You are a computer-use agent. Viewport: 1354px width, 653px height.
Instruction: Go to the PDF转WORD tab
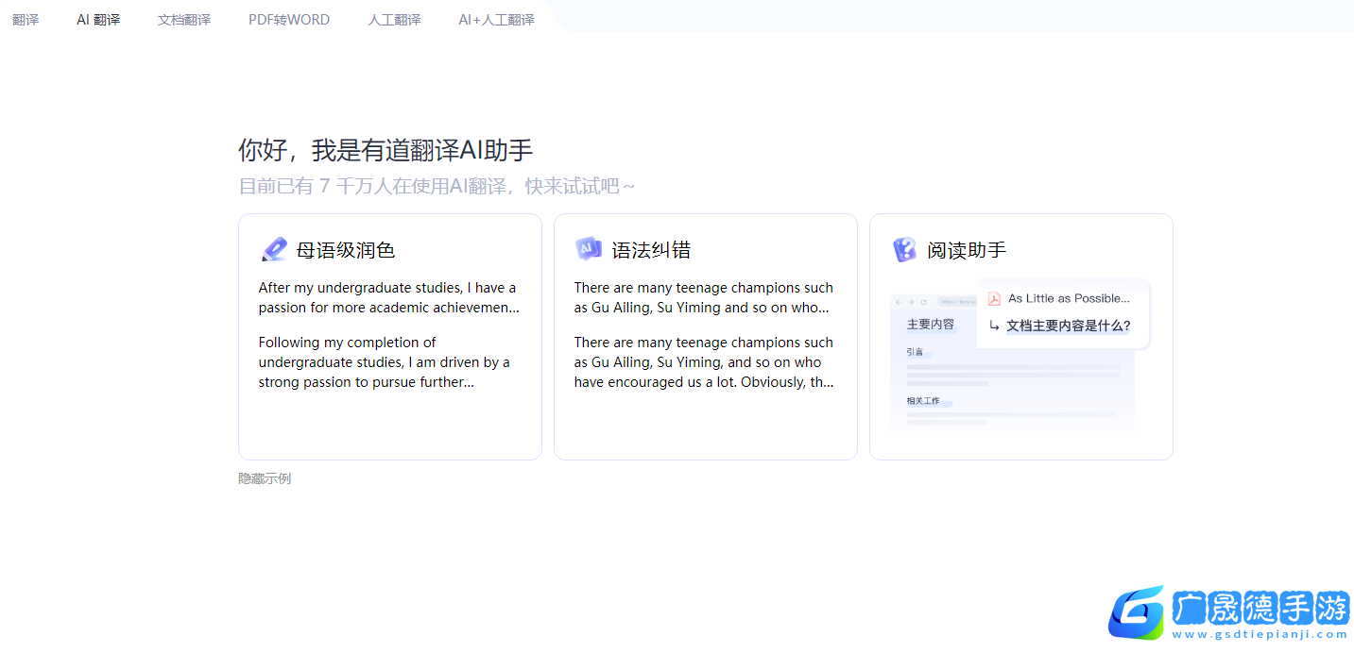click(x=289, y=19)
